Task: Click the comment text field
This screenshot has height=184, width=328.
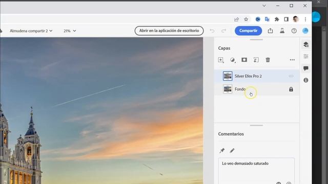Action: [256, 171]
